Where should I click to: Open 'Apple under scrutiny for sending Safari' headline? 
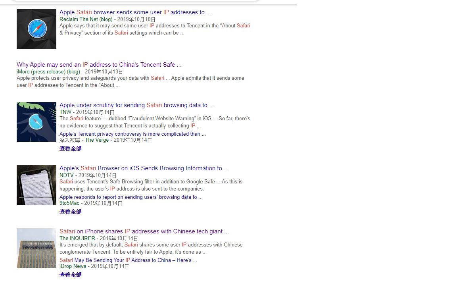[136, 105]
